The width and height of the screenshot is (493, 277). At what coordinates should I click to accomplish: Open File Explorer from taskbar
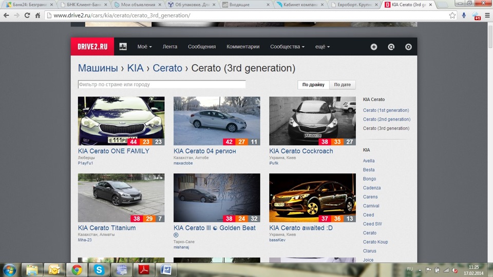coord(32,270)
